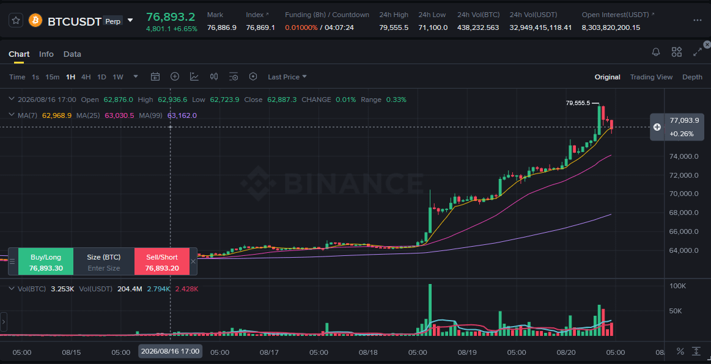Collapse the MA indicator row chevron

tap(12, 115)
